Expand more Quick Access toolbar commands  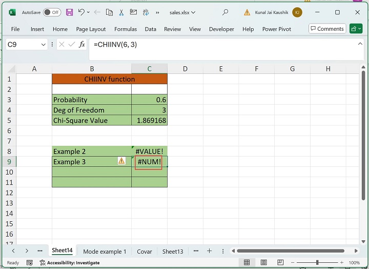[x=157, y=12]
